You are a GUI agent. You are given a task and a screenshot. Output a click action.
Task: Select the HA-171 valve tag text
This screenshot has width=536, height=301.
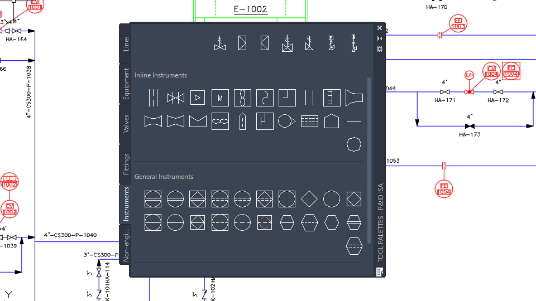445,100
